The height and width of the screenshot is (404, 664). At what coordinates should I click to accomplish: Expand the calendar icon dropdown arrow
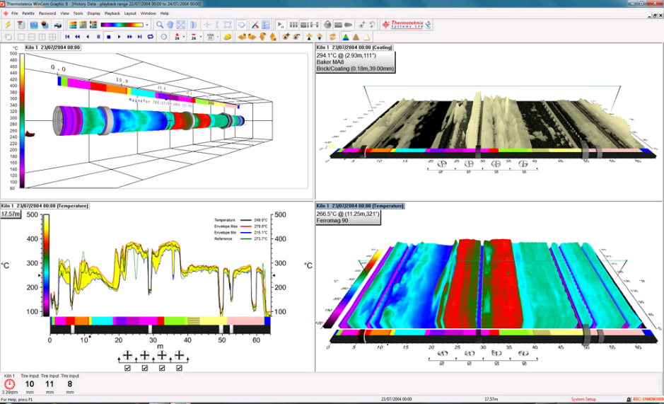[x=217, y=37]
